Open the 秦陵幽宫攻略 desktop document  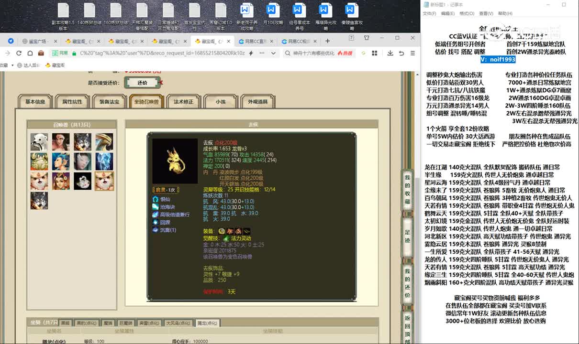point(351,17)
